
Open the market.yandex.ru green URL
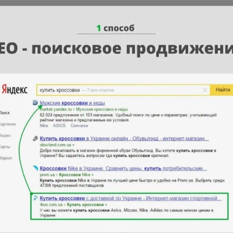click(x=56, y=109)
